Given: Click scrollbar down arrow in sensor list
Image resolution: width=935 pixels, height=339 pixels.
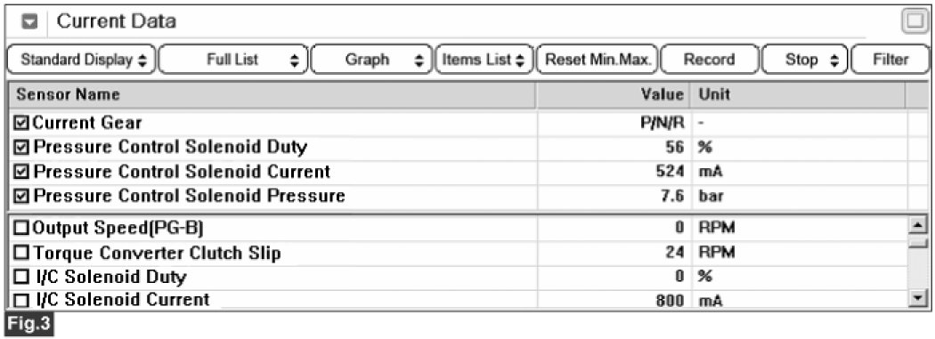Looking at the screenshot, I should coord(920,298).
